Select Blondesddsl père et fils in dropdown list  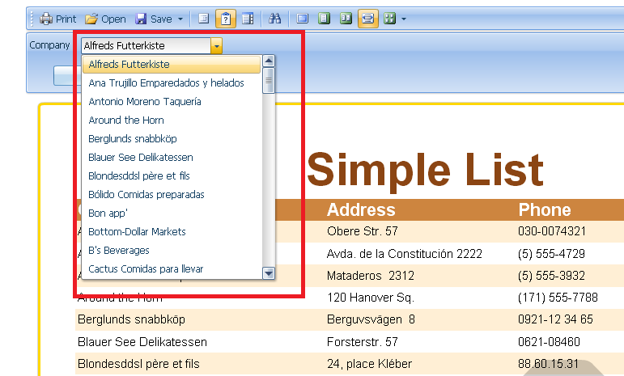point(172,176)
